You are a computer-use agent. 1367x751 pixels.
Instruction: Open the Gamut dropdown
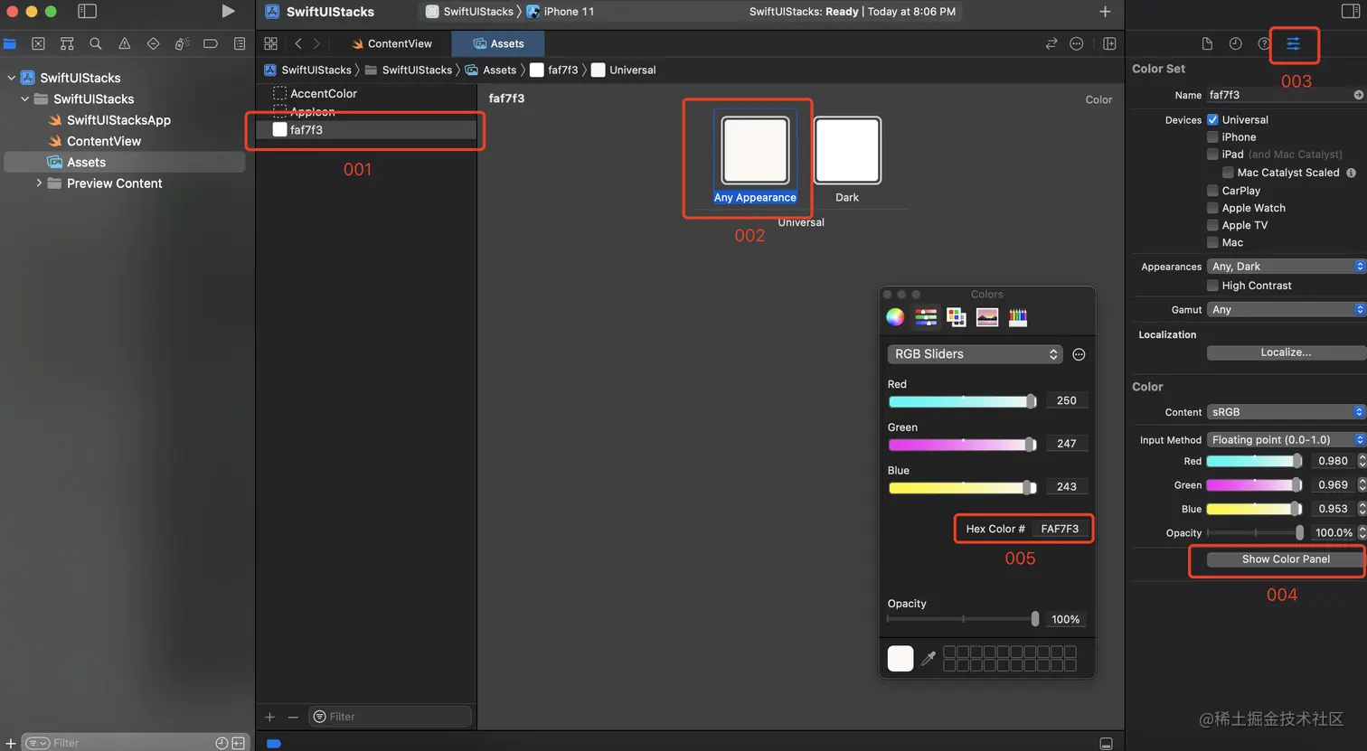tap(1287, 309)
